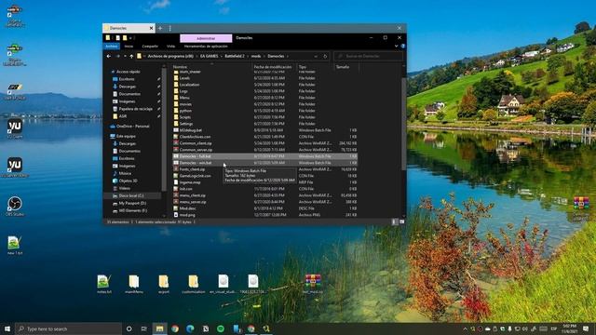
Task: Open the Windows Start menu
Action: point(7,328)
